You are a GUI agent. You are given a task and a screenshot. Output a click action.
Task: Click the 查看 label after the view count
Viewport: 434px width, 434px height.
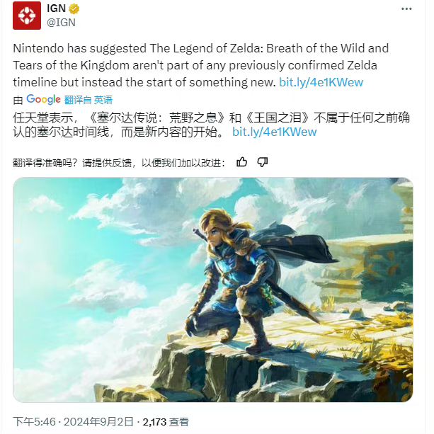point(179,422)
